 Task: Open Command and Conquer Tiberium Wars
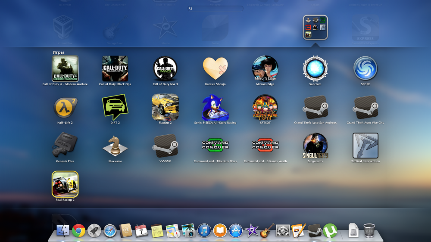[215, 145]
